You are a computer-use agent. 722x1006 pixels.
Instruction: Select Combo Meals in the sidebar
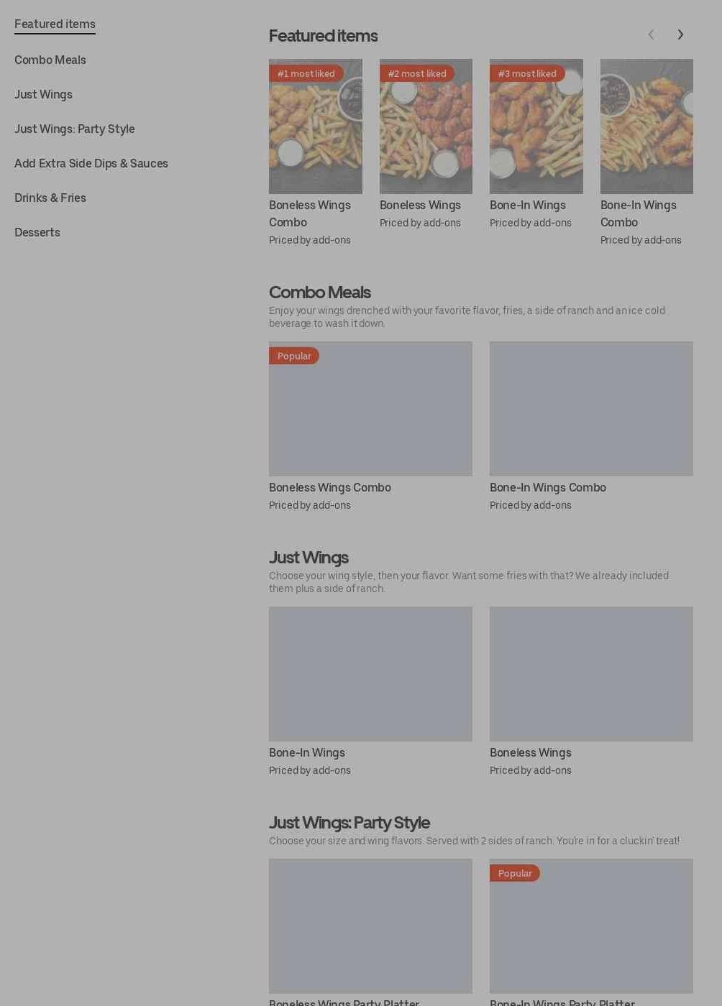click(x=50, y=60)
